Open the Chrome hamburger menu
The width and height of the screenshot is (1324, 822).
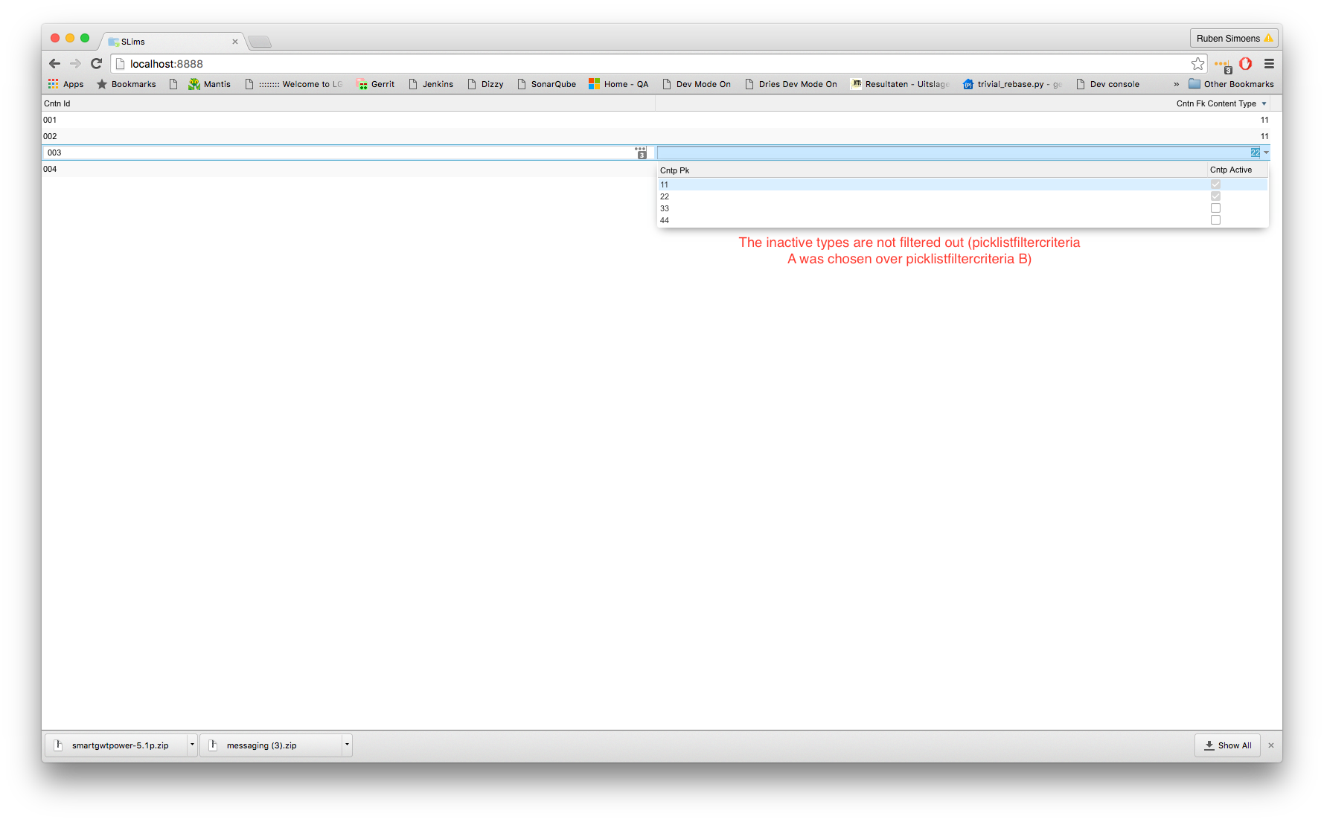point(1269,64)
